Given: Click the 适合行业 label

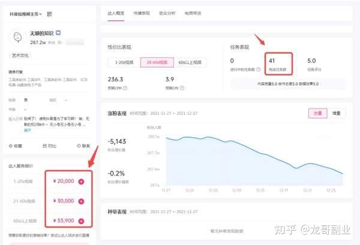Looking at the screenshot, I should (x=16, y=72).
